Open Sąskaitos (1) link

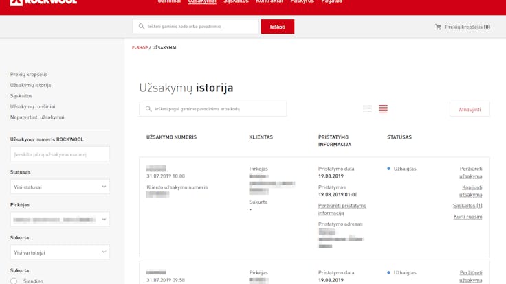coord(467,205)
